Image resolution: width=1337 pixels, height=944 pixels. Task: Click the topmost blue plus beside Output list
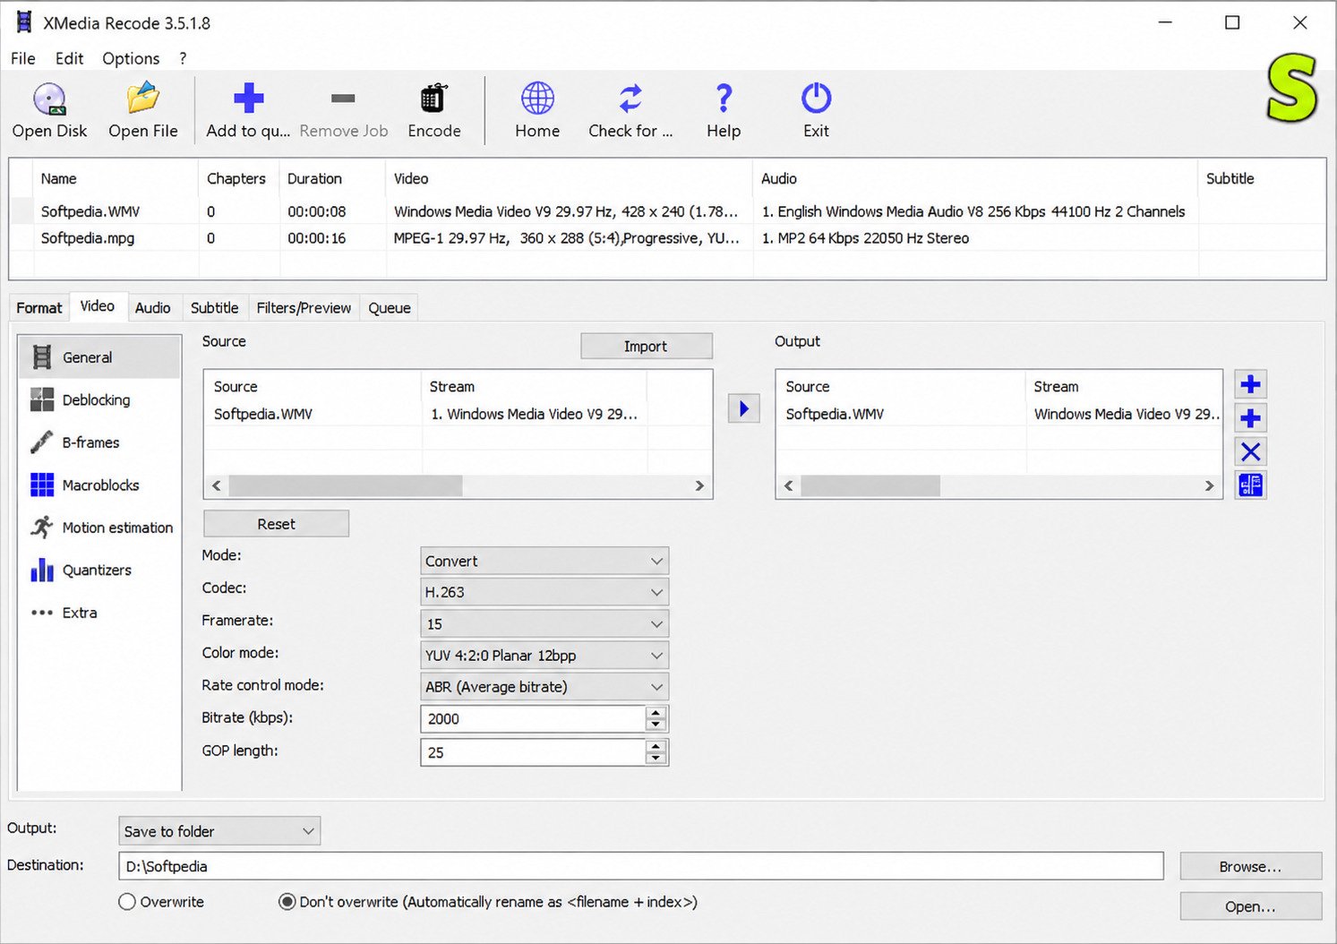1250,385
